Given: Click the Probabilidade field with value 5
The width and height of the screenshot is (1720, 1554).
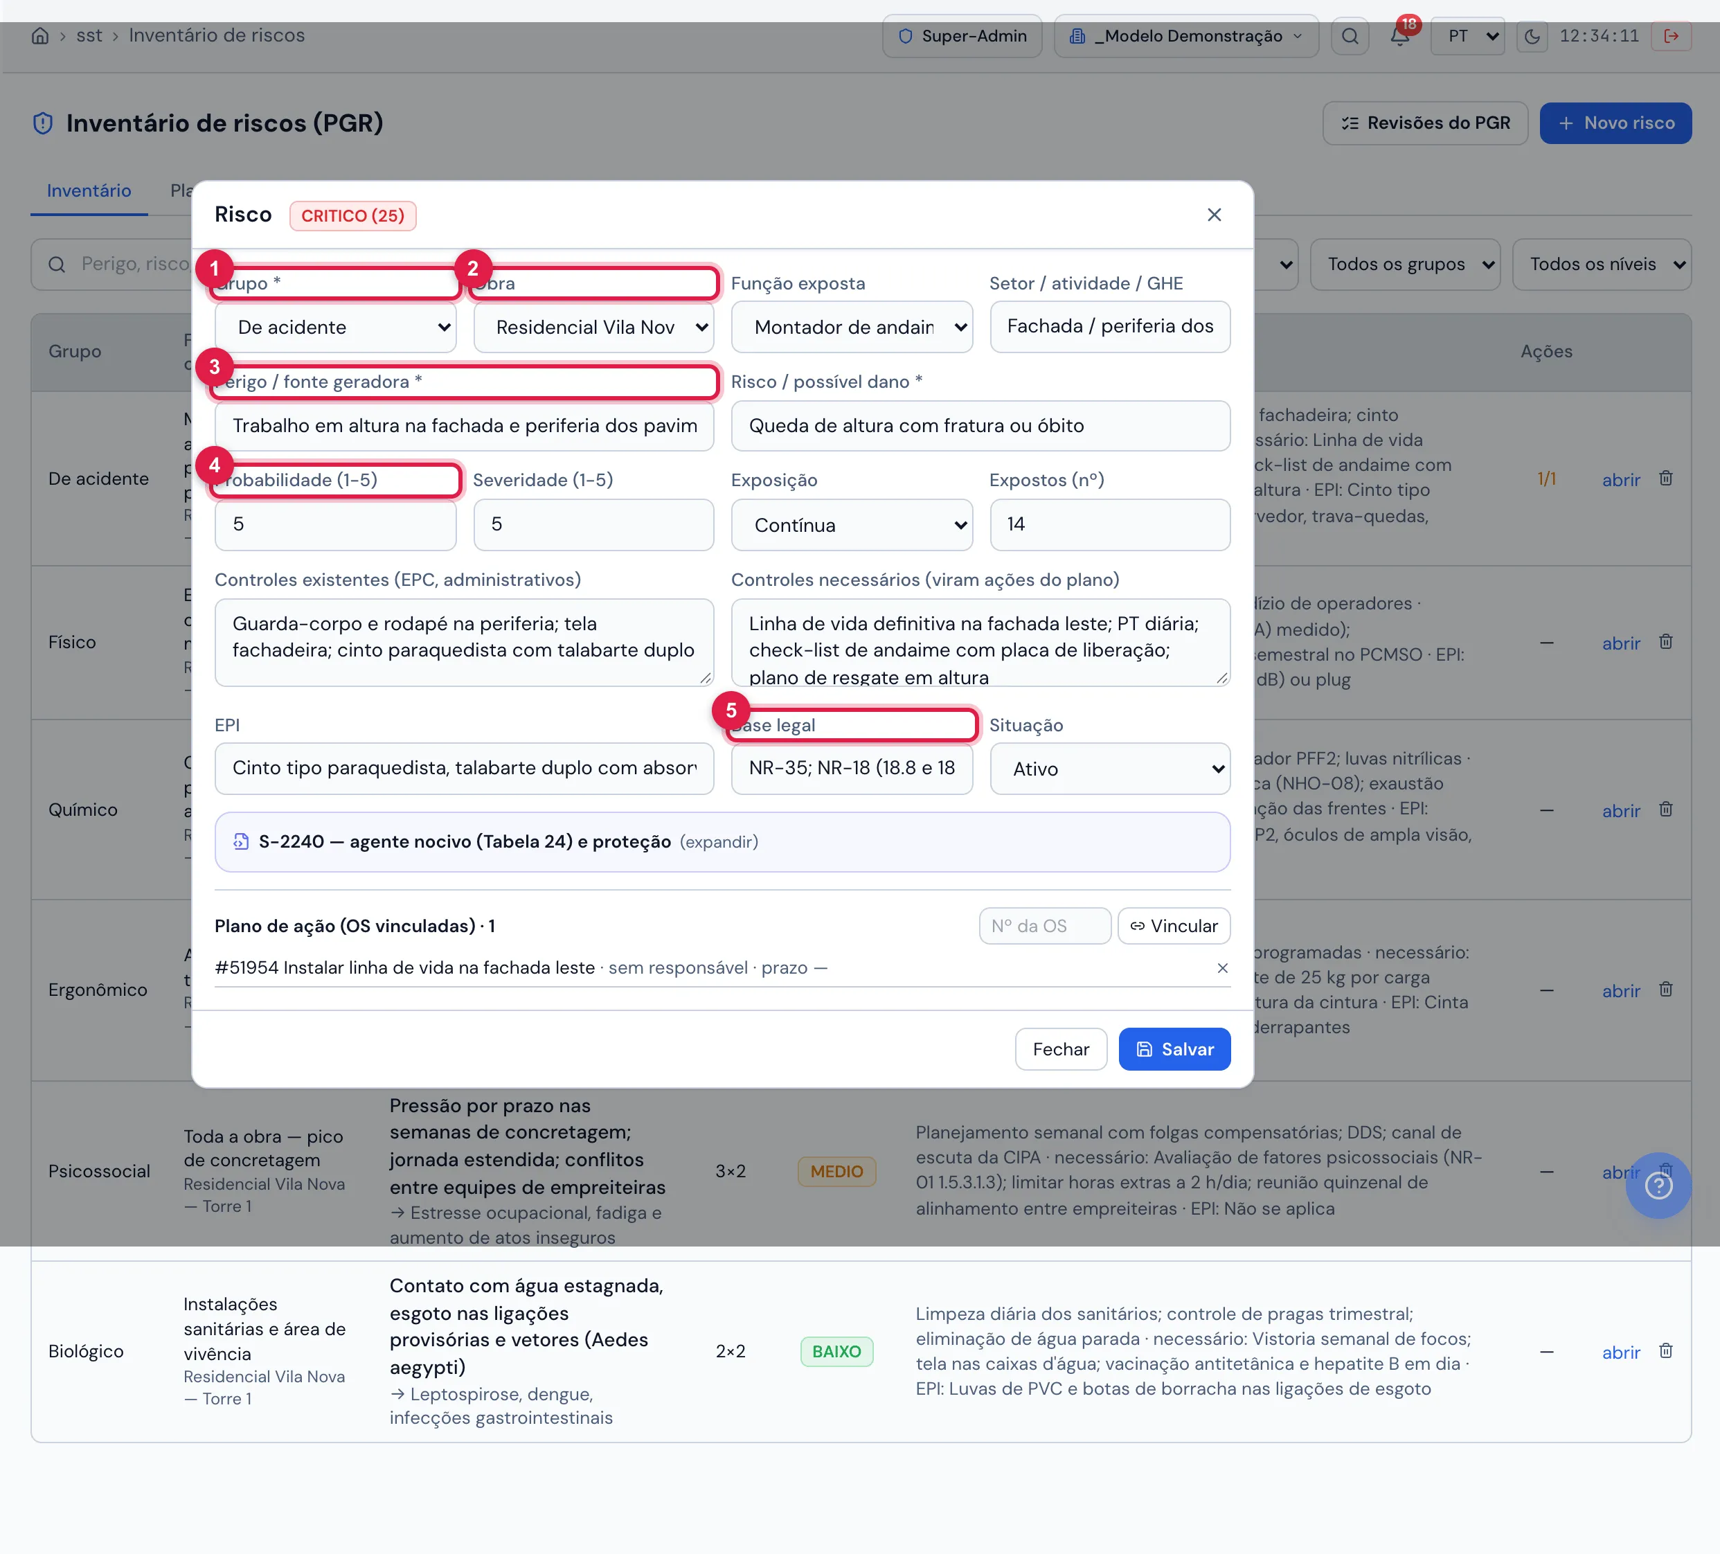Looking at the screenshot, I should (335, 524).
